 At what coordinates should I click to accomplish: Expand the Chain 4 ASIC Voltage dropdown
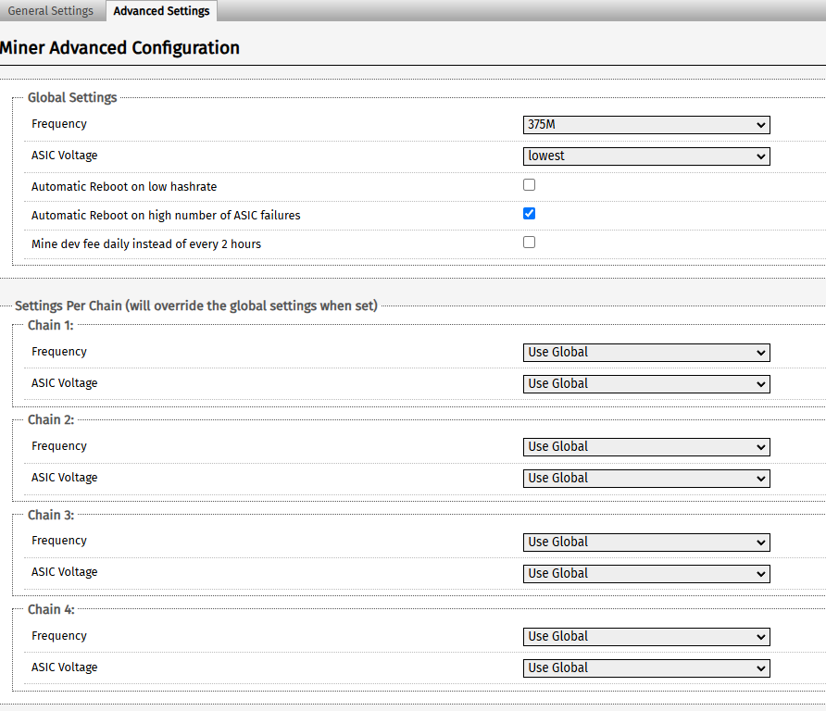pyautogui.click(x=646, y=668)
